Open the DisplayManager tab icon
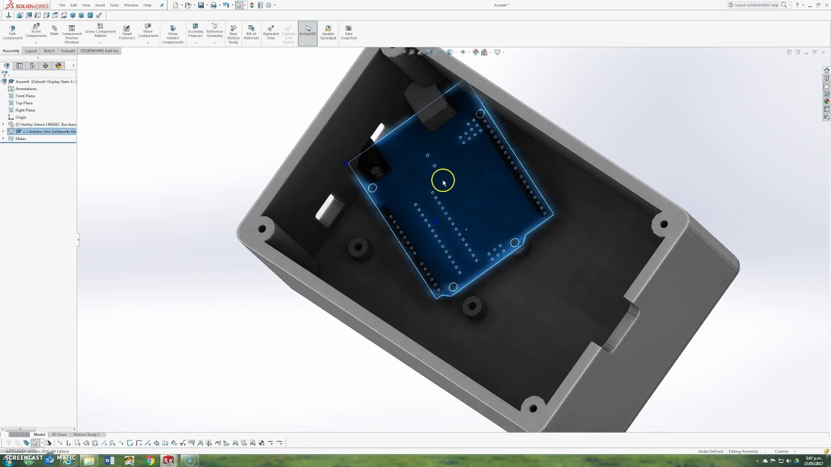Viewport: 831px width, 467px height. (x=58, y=66)
